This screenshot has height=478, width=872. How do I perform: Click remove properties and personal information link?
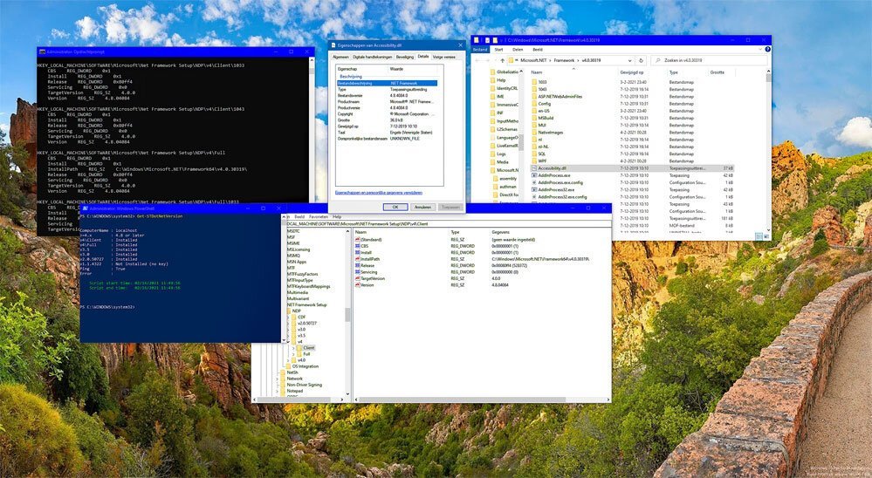click(378, 192)
